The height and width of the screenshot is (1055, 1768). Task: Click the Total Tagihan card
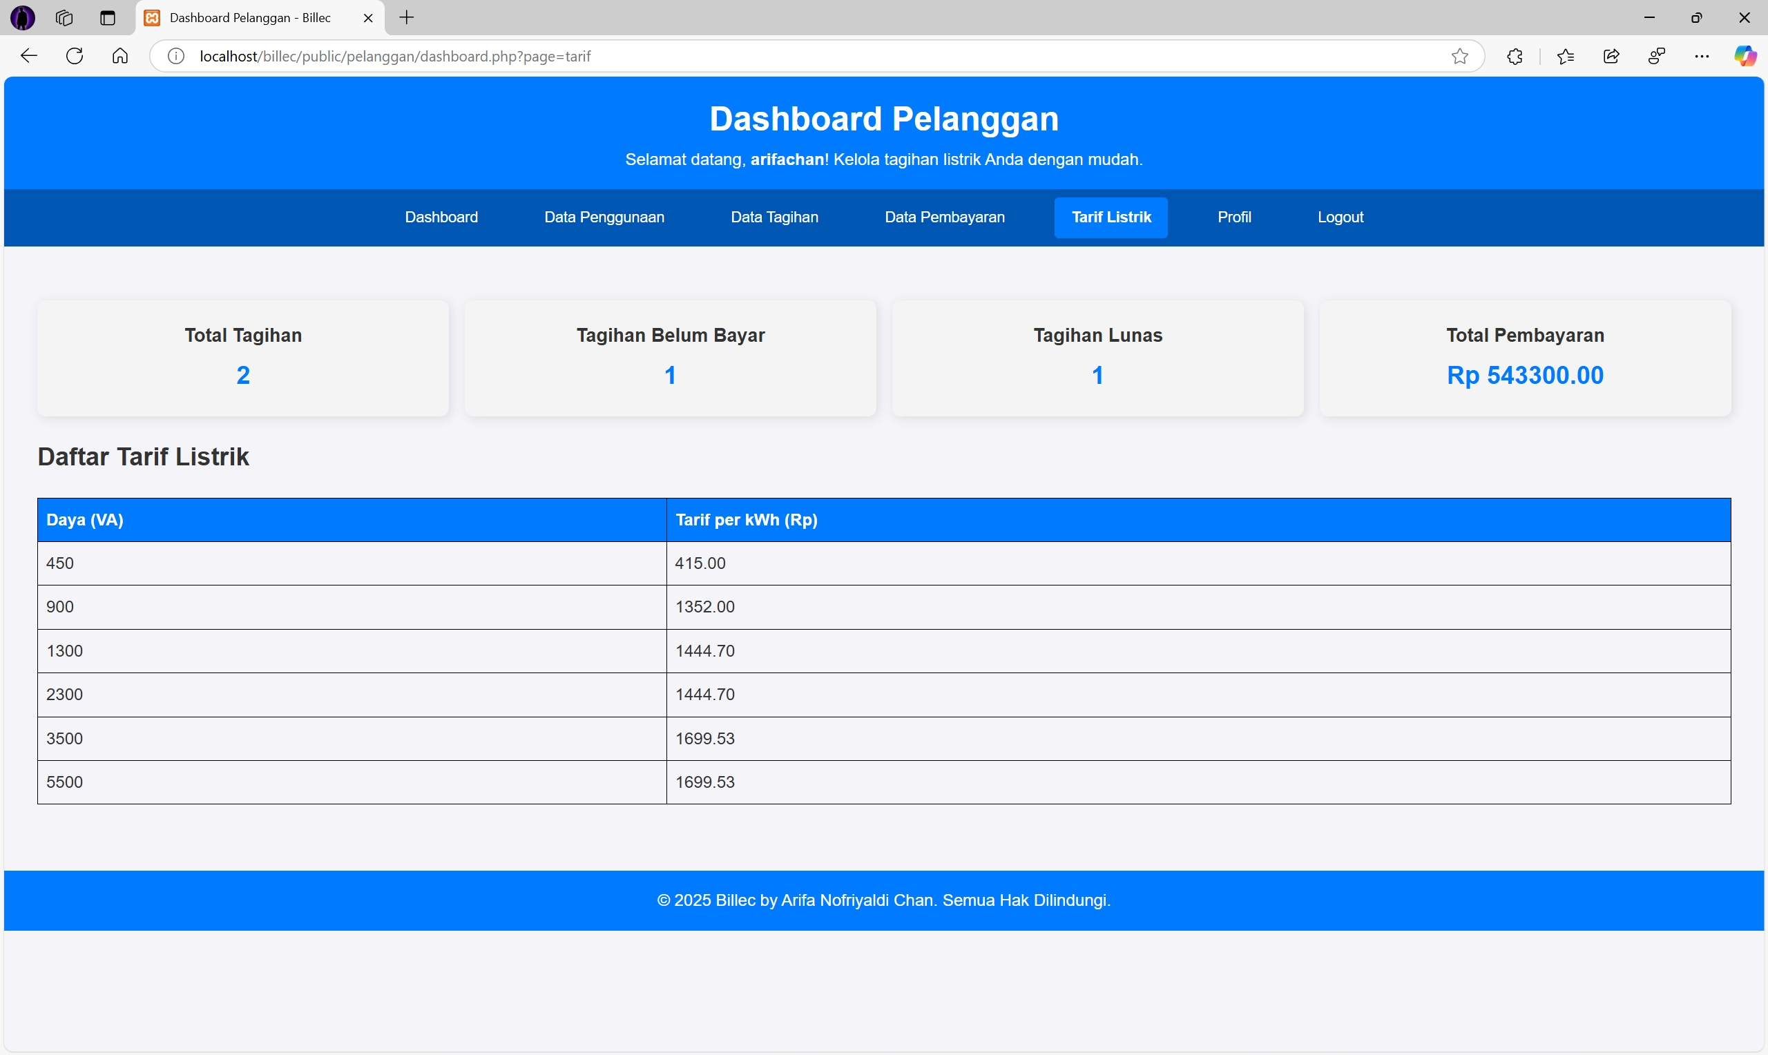click(243, 358)
